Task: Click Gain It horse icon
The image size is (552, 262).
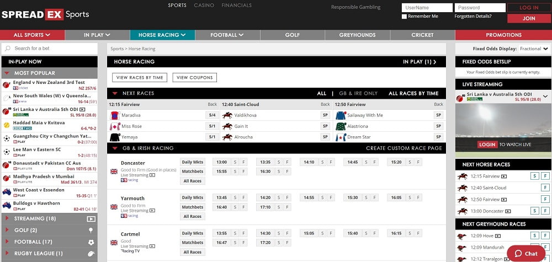Action: click(227, 126)
